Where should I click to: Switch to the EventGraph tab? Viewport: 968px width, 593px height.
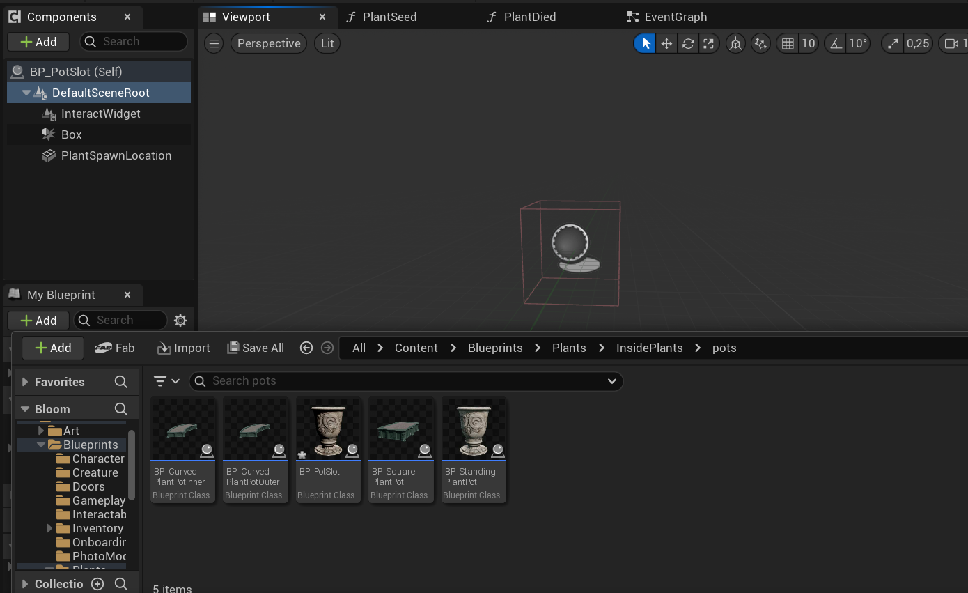675,17
